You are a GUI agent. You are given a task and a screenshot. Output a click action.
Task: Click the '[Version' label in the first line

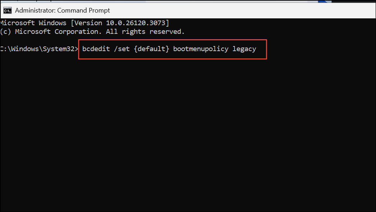point(86,23)
